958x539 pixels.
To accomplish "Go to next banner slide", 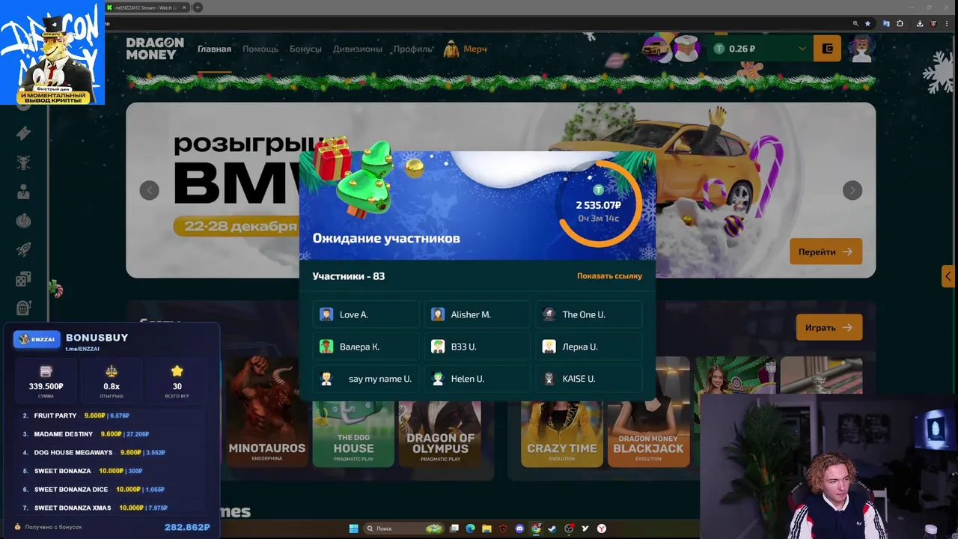I will coord(852,190).
